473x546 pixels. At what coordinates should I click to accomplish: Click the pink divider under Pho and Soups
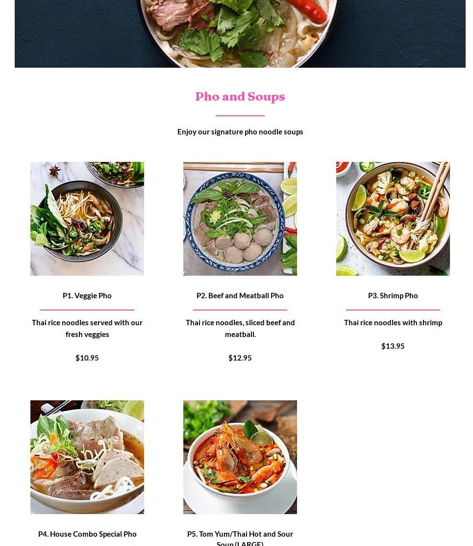(x=240, y=116)
